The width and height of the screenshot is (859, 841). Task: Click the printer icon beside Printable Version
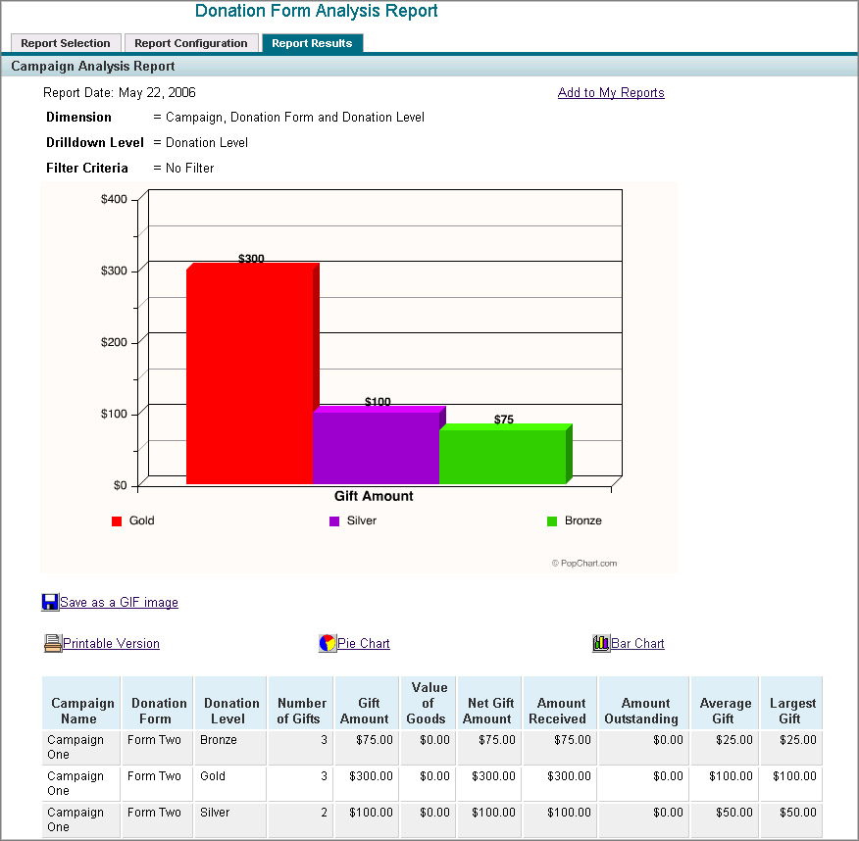[x=52, y=643]
